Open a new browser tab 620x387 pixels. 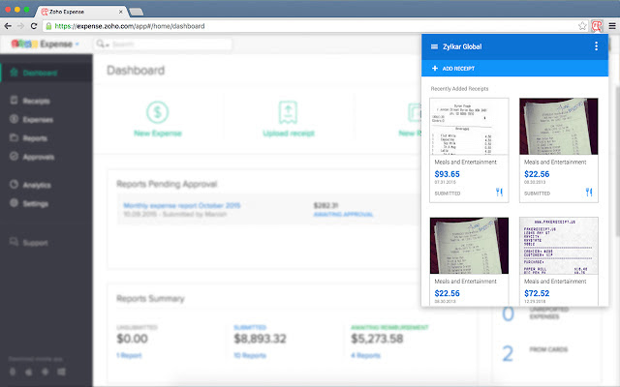[x=136, y=12]
